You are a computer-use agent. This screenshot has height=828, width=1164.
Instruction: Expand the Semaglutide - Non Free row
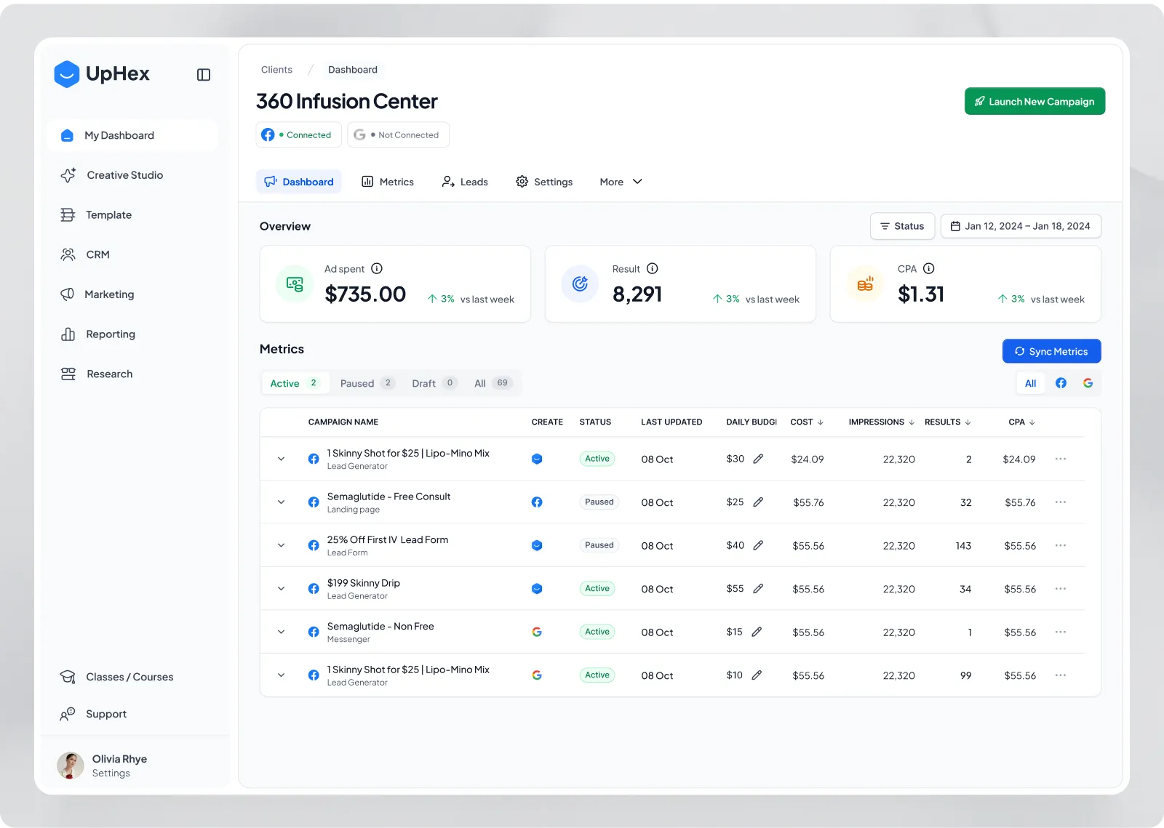click(x=281, y=632)
